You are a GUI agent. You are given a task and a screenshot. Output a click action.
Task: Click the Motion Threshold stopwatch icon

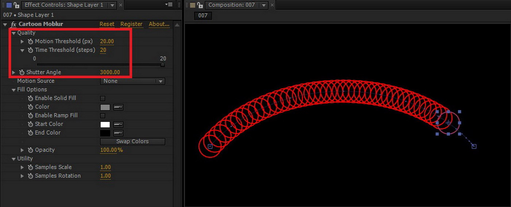31,42
